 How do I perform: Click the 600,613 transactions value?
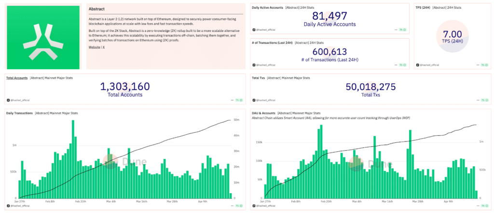tap(329, 51)
